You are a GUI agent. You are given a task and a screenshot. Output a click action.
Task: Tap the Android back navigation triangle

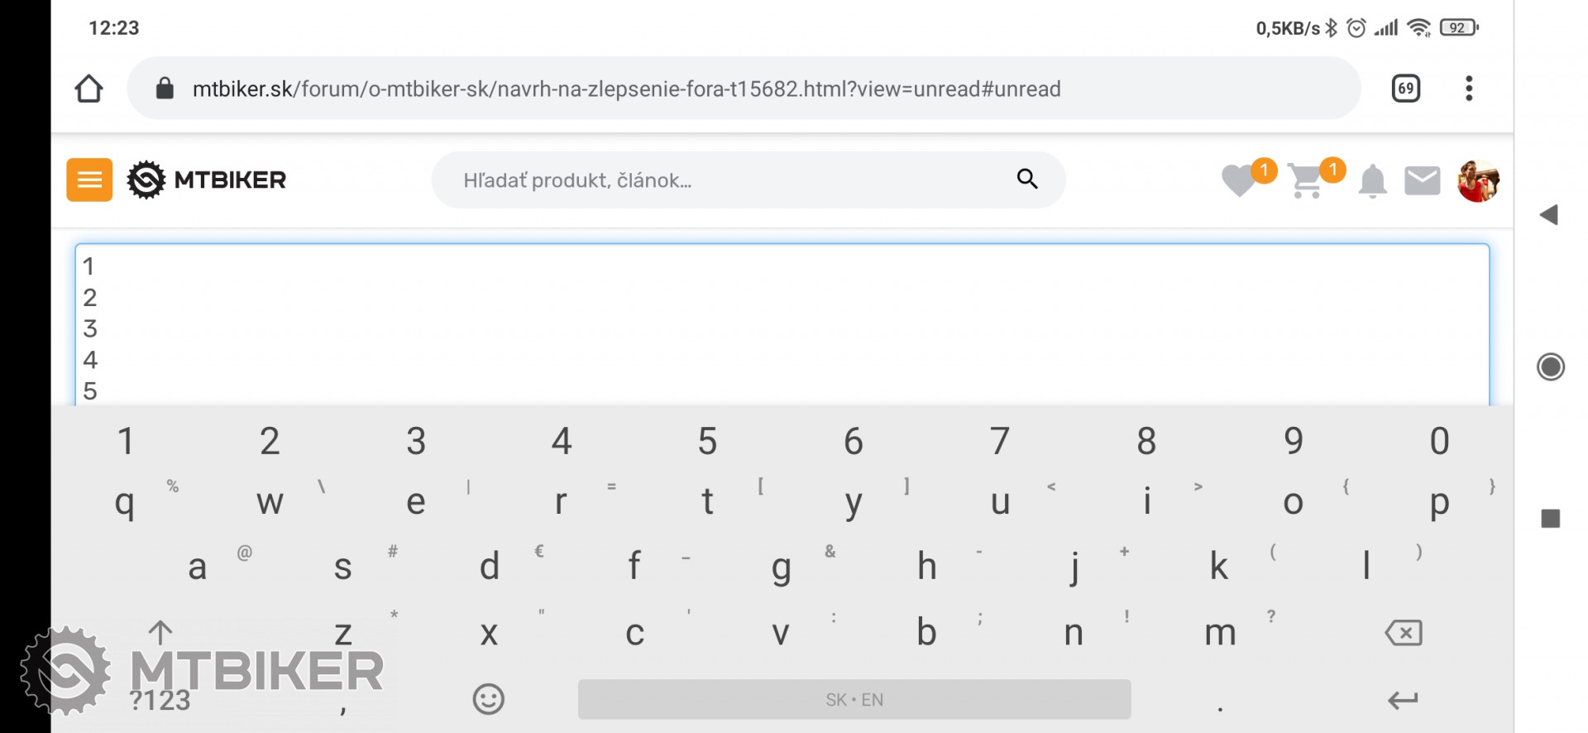tap(1549, 215)
